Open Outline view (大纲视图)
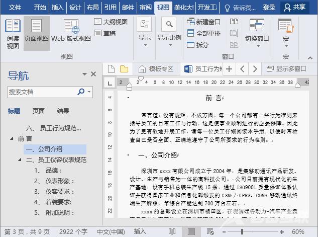Screen dimensions: 318x237 [x=111, y=22]
